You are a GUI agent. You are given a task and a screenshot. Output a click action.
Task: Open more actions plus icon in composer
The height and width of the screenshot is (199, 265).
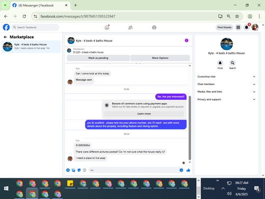68,170
